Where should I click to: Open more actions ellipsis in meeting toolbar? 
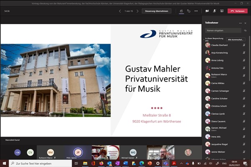(x=196, y=11)
